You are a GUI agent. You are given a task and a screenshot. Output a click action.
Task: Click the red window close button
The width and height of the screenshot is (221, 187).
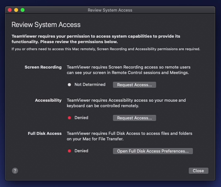(10, 10)
